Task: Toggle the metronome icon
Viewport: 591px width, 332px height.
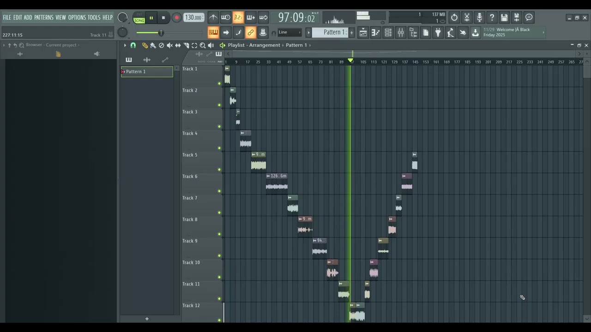Action: [x=213, y=18]
